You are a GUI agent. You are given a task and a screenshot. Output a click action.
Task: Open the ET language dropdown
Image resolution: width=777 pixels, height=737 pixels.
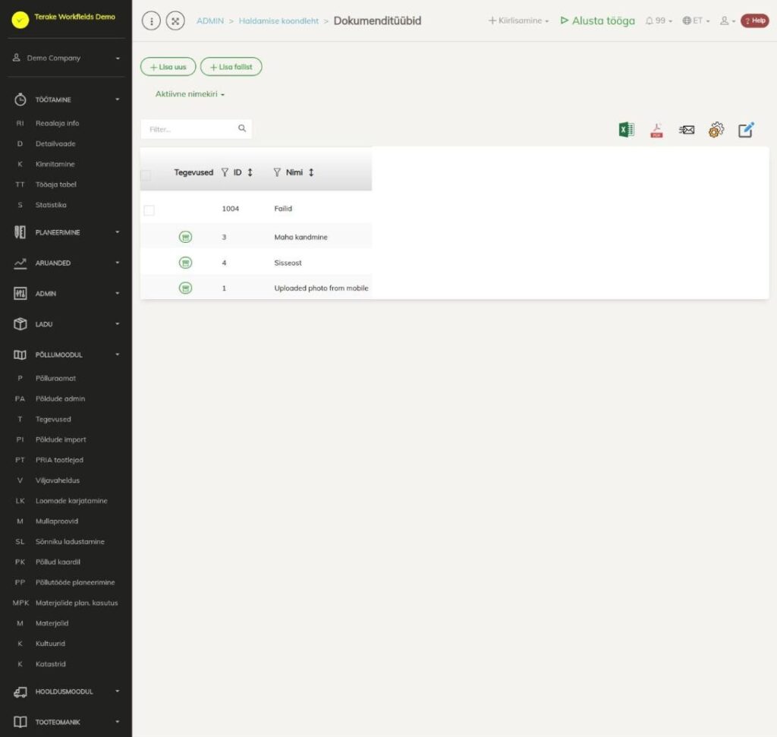[x=696, y=20]
